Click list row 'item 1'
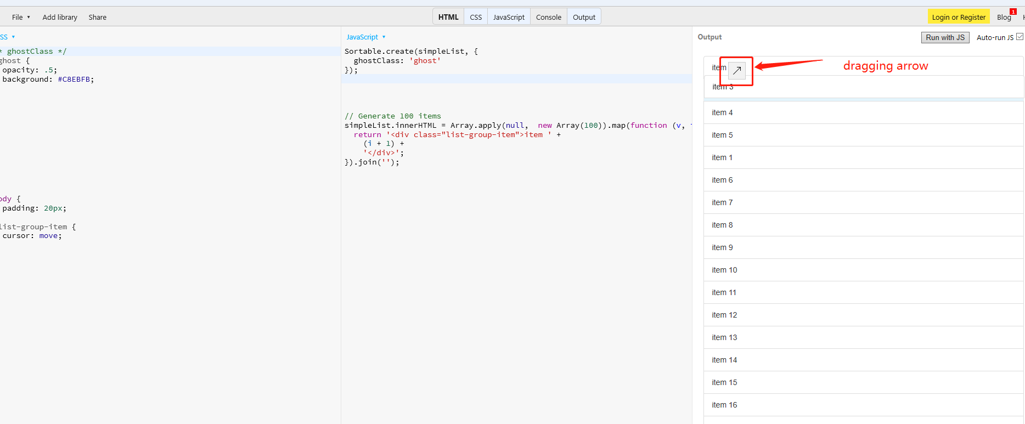 coord(864,157)
